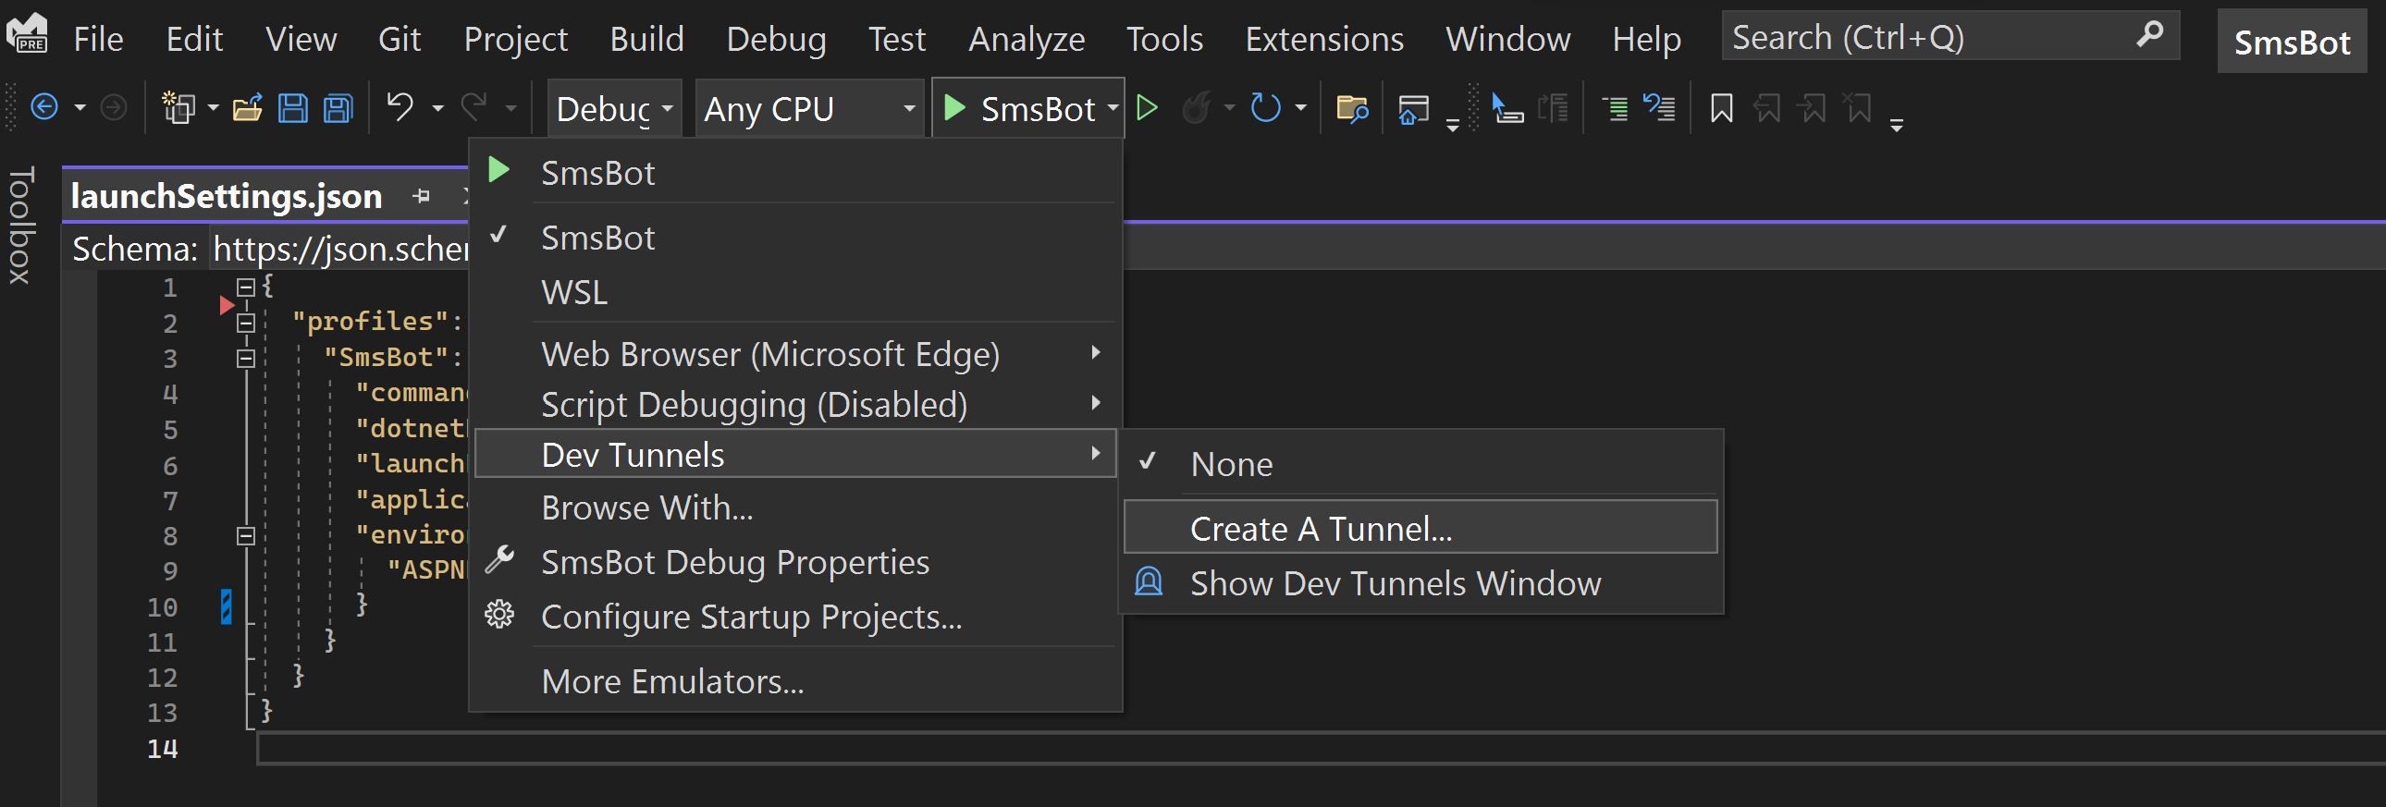Click the search magnifier icon
This screenshot has width=2386, height=807.
[x=2149, y=35]
